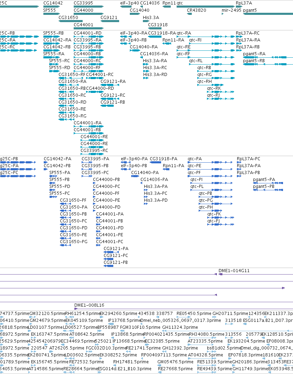
Task: Select EST ESG014d.E21_B10.3prime
Action: (x=125, y=369)
